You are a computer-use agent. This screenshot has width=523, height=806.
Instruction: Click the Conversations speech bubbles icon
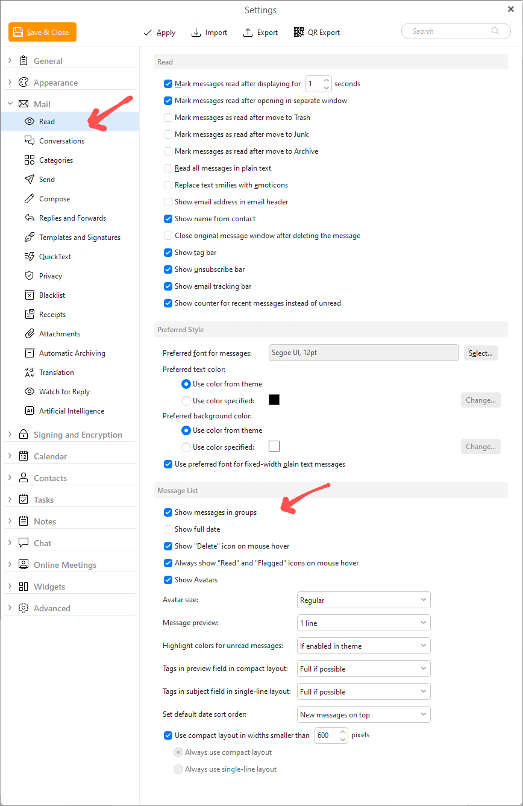(29, 140)
